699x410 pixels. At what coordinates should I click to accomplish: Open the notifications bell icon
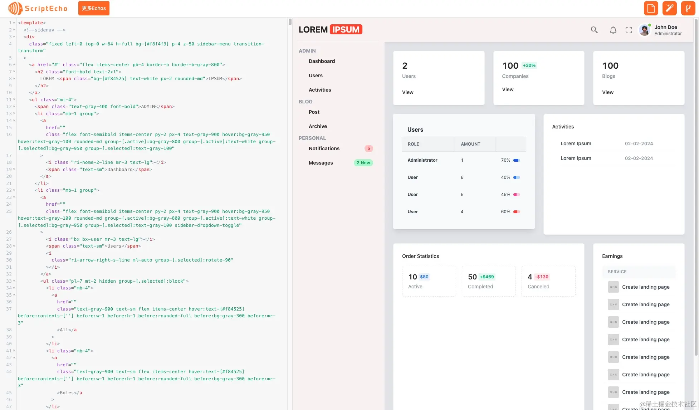coord(613,30)
